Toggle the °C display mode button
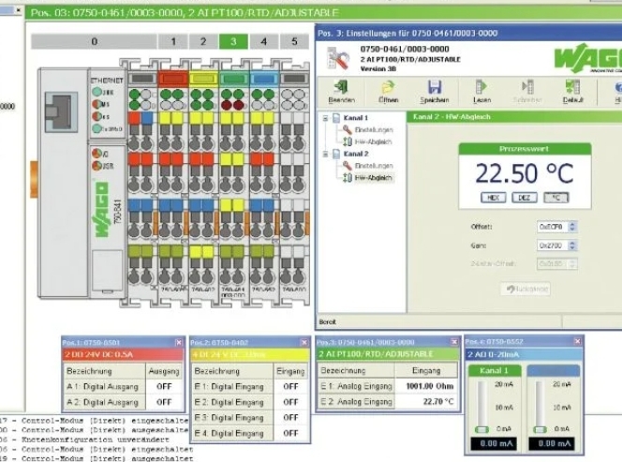 tap(556, 198)
